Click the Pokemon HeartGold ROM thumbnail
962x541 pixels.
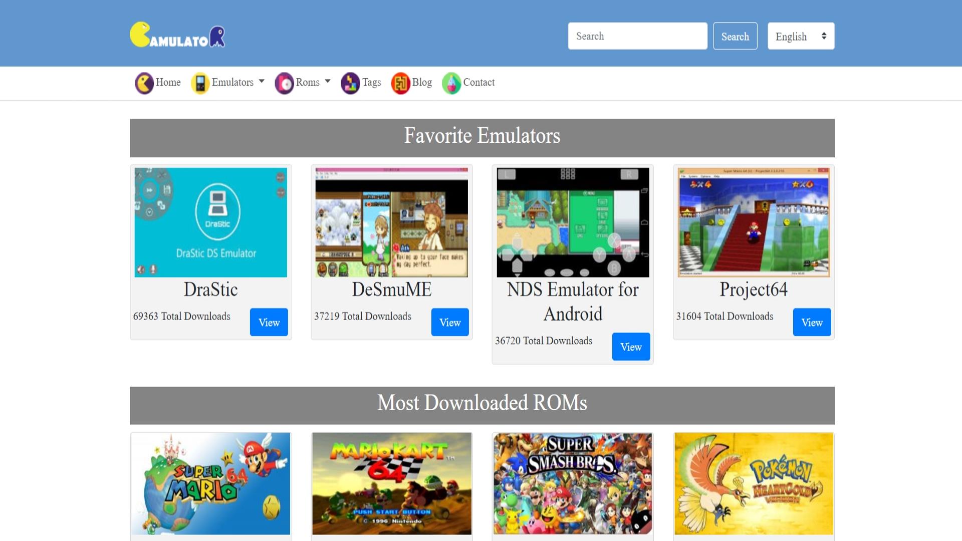753,484
